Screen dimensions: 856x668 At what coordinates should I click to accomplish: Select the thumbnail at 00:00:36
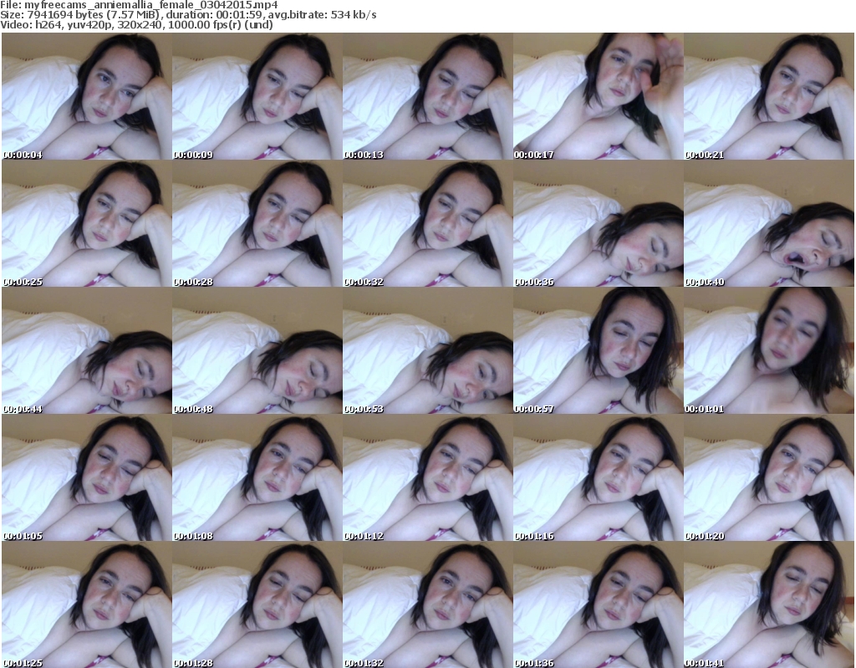(x=597, y=224)
